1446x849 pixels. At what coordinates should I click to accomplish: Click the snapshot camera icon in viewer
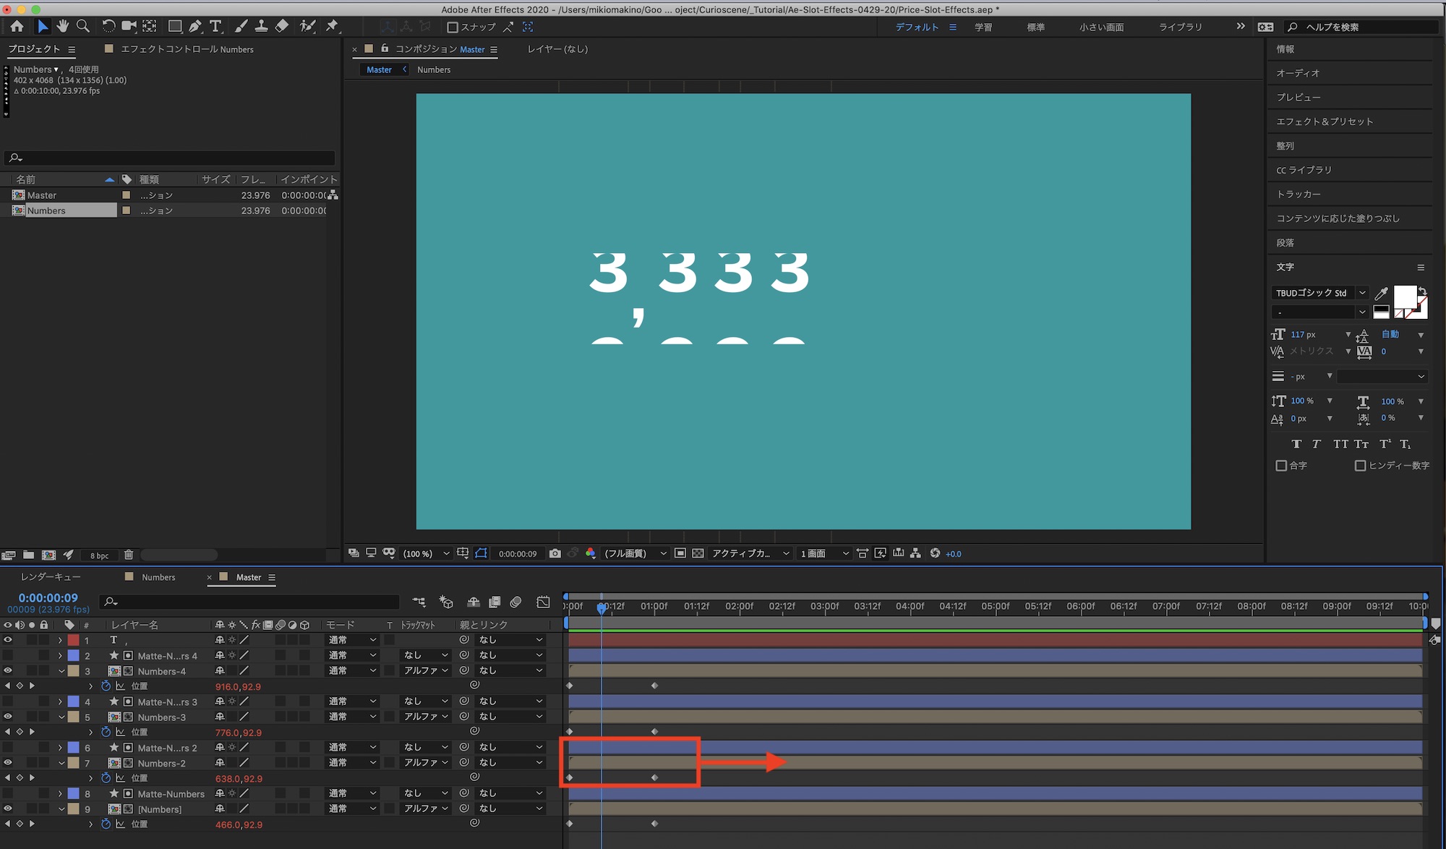point(555,553)
